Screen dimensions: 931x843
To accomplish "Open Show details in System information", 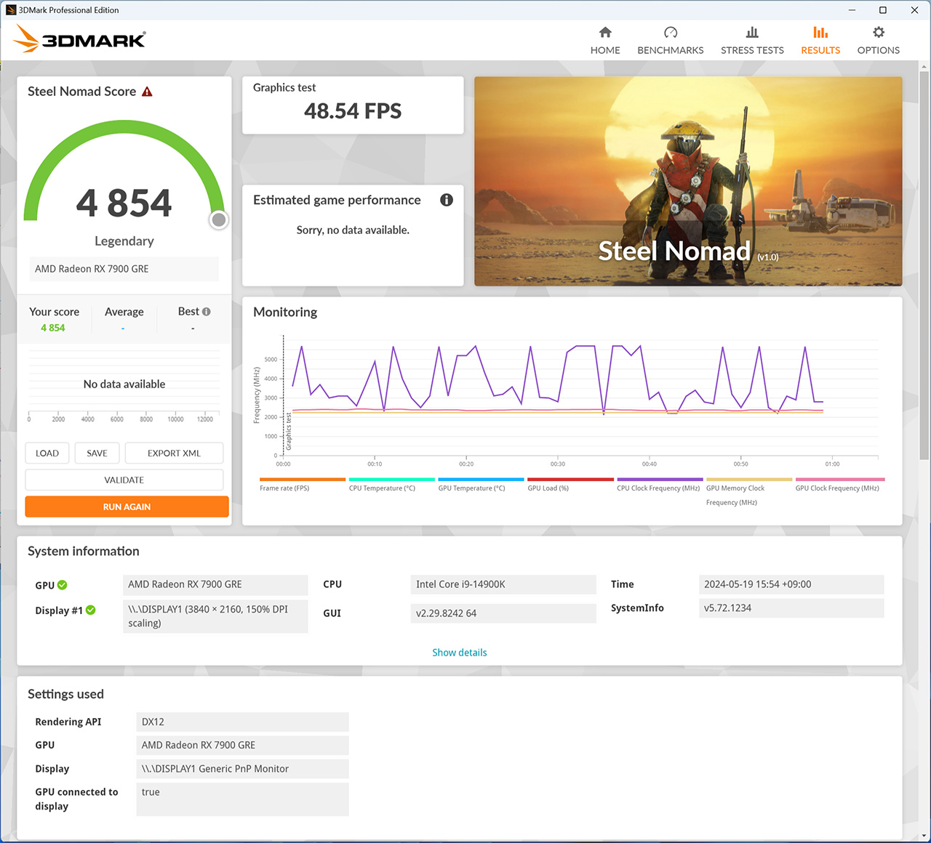I will tap(460, 653).
